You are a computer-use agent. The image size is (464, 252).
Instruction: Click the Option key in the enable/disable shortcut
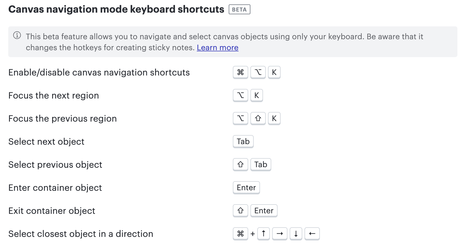pyautogui.click(x=258, y=72)
